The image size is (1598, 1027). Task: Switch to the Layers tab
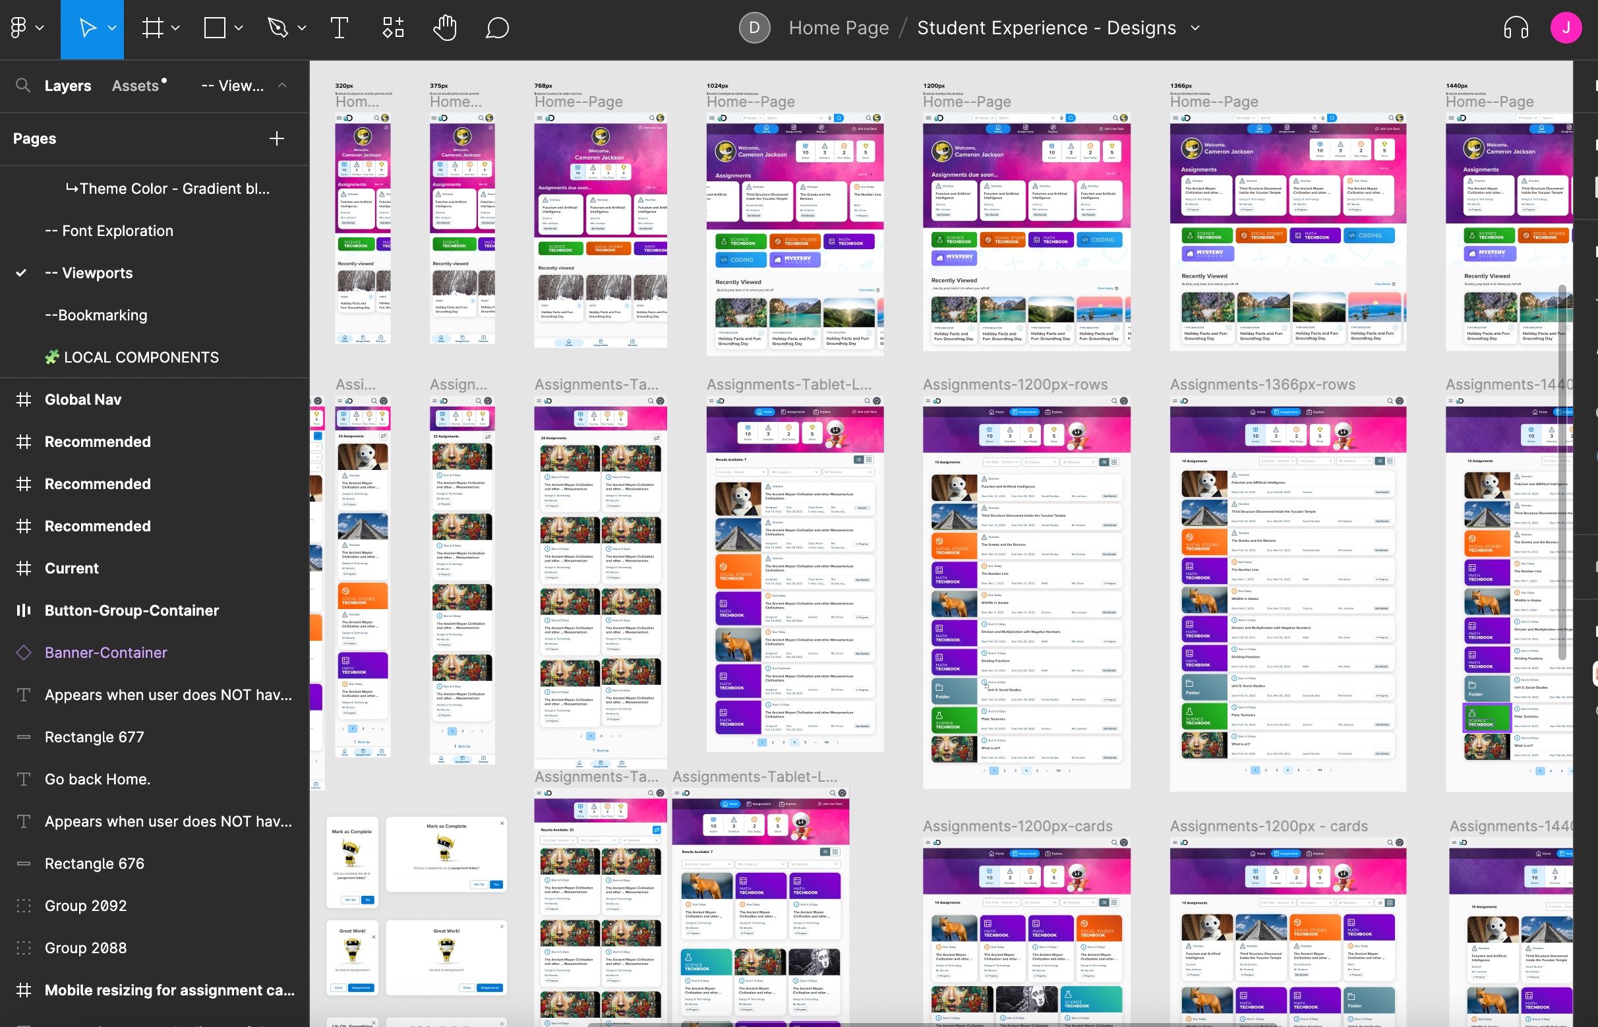coord(68,85)
